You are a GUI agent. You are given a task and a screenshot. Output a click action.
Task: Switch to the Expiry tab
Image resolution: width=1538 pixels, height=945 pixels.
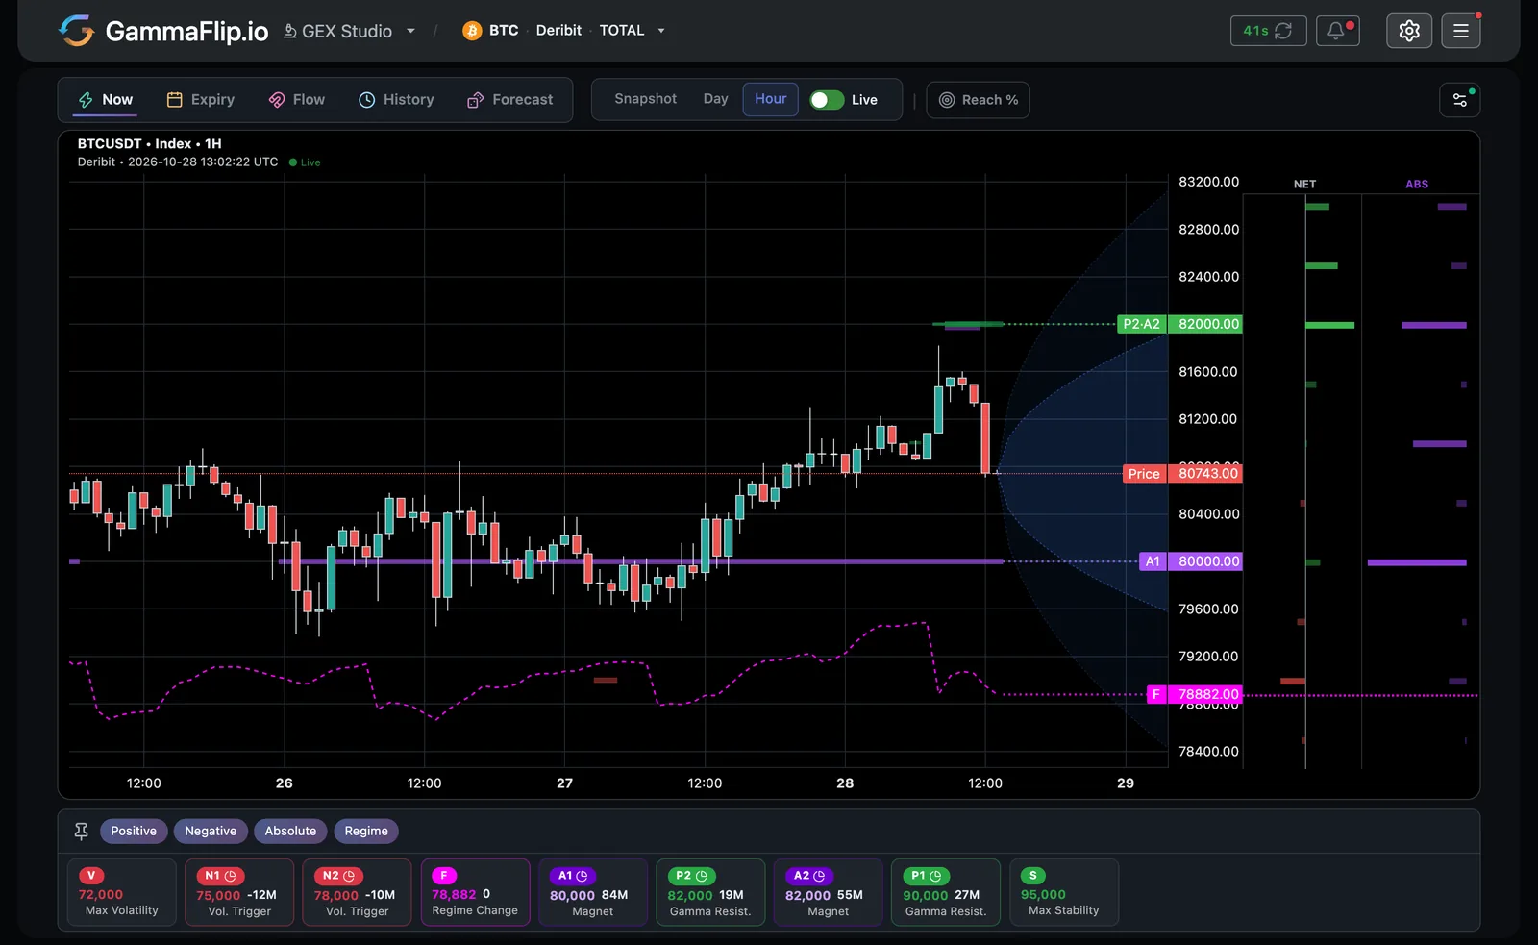coord(201,99)
